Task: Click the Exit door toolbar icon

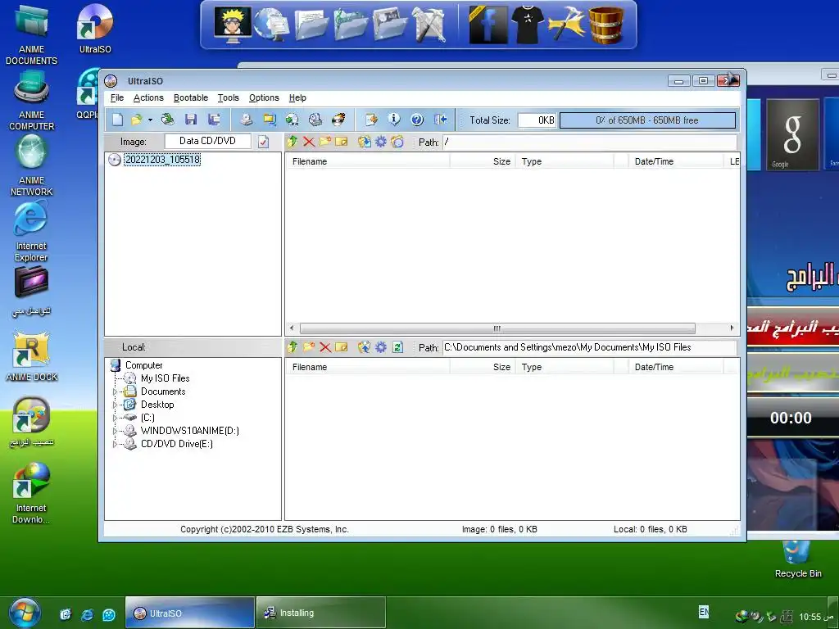Action: (440, 120)
